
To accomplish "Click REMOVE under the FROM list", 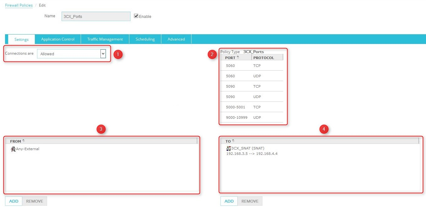I will pyautogui.click(x=35, y=201).
